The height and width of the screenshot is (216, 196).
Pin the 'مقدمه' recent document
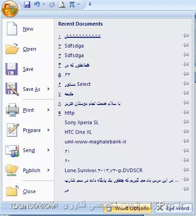[x=186, y=93]
